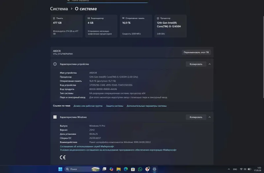Select the Тип системы 64-разрядная text
Screen dimensions: 264x173
(117, 93)
